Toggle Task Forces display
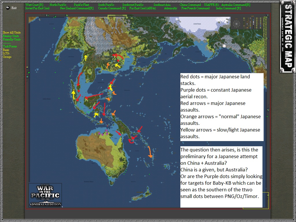This screenshot has width=296, height=222. pyautogui.click(x=10, y=46)
